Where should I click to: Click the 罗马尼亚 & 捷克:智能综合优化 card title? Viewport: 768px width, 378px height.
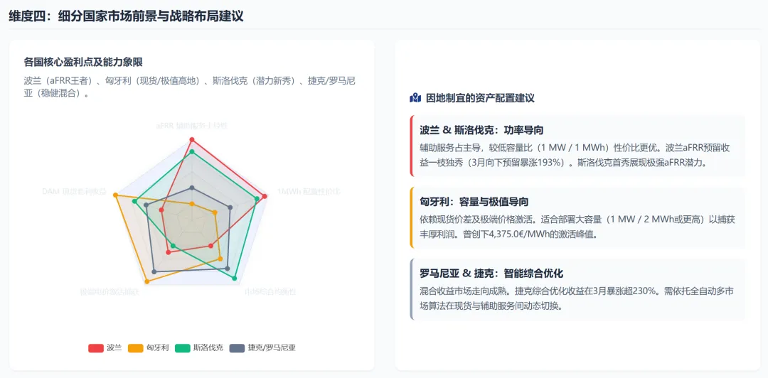[492, 274]
